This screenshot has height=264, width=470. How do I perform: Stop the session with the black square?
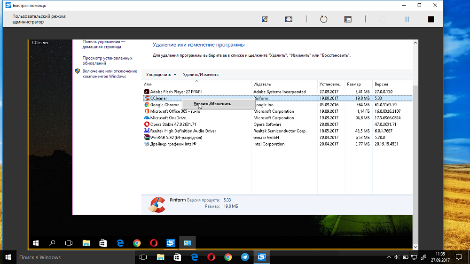click(431, 19)
